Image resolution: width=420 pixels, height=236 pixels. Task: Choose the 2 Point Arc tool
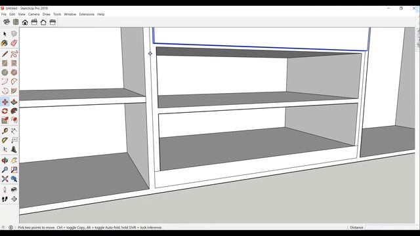[14, 81]
